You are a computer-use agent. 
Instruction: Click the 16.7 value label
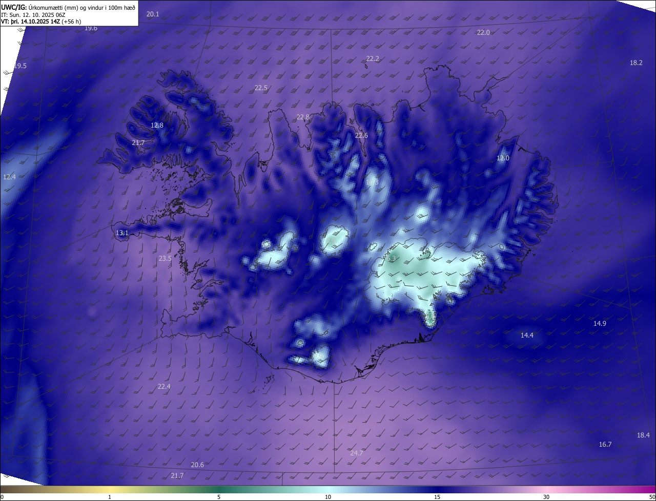point(605,445)
